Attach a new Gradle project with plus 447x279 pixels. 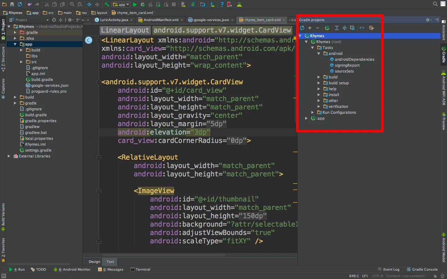(x=309, y=28)
